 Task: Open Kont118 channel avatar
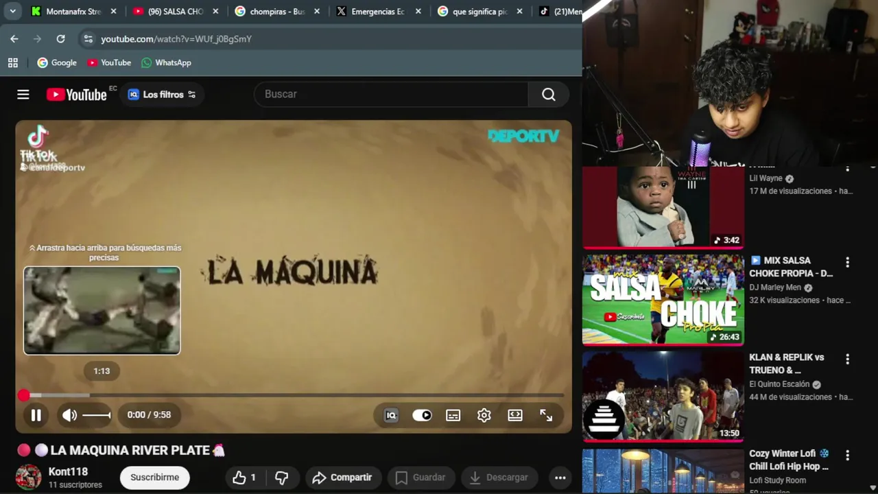point(28,478)
